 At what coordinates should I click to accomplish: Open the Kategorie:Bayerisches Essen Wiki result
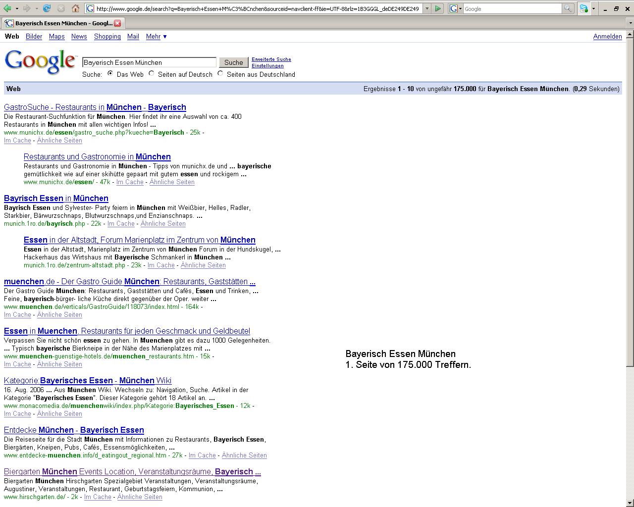(88, 381)
